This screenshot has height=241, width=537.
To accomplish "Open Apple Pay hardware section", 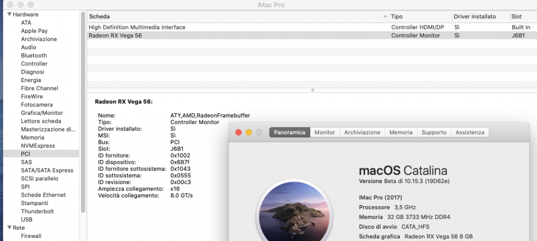I will [x=34, y=31].
